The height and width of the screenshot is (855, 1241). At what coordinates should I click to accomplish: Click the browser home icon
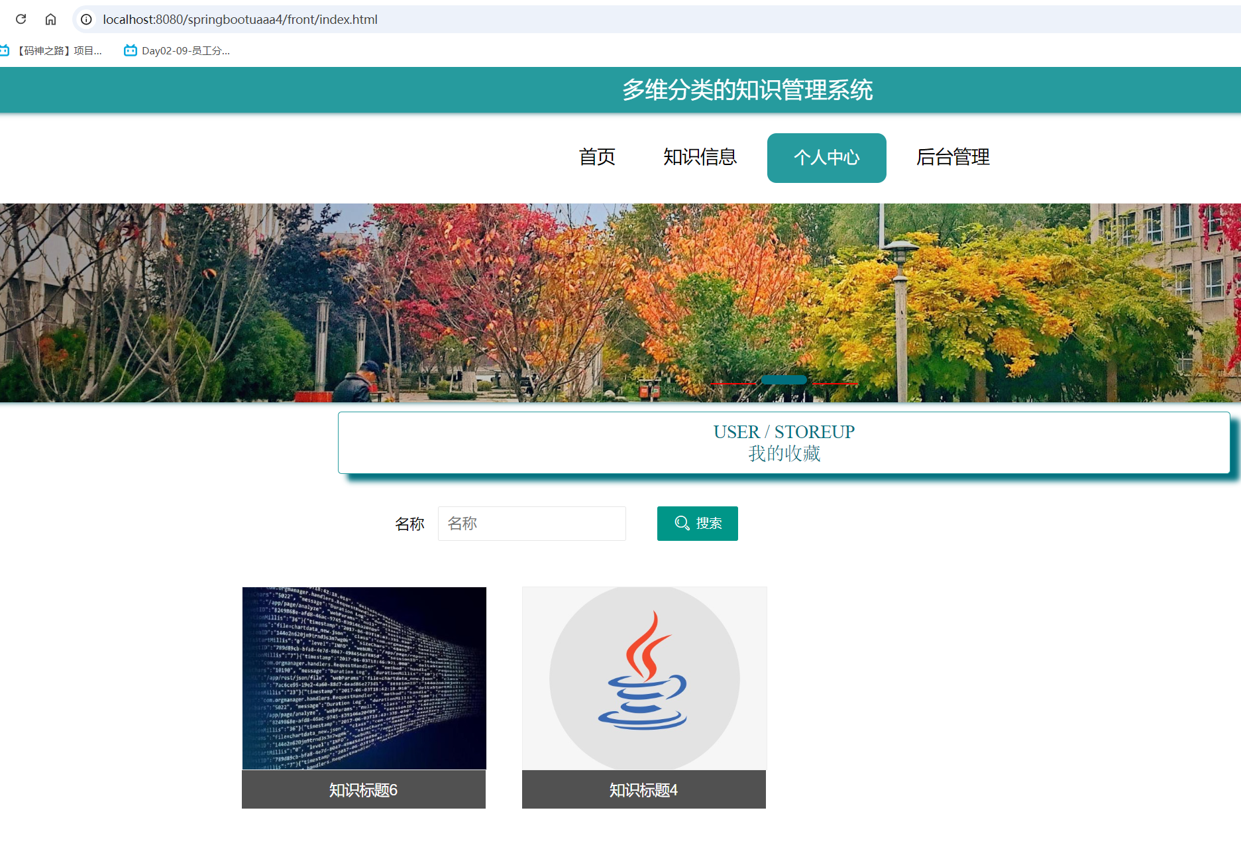(x=51, y=19)
